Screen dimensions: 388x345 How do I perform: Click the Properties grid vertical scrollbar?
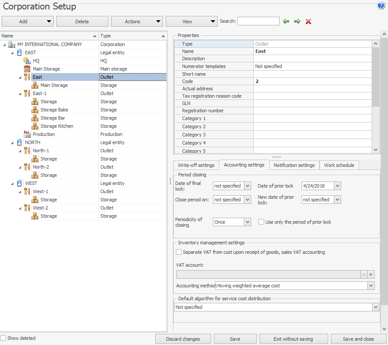pyautogui.click(x=376, y=77)
